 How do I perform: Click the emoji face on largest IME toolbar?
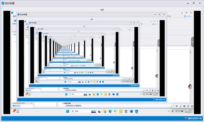point(188,106)
